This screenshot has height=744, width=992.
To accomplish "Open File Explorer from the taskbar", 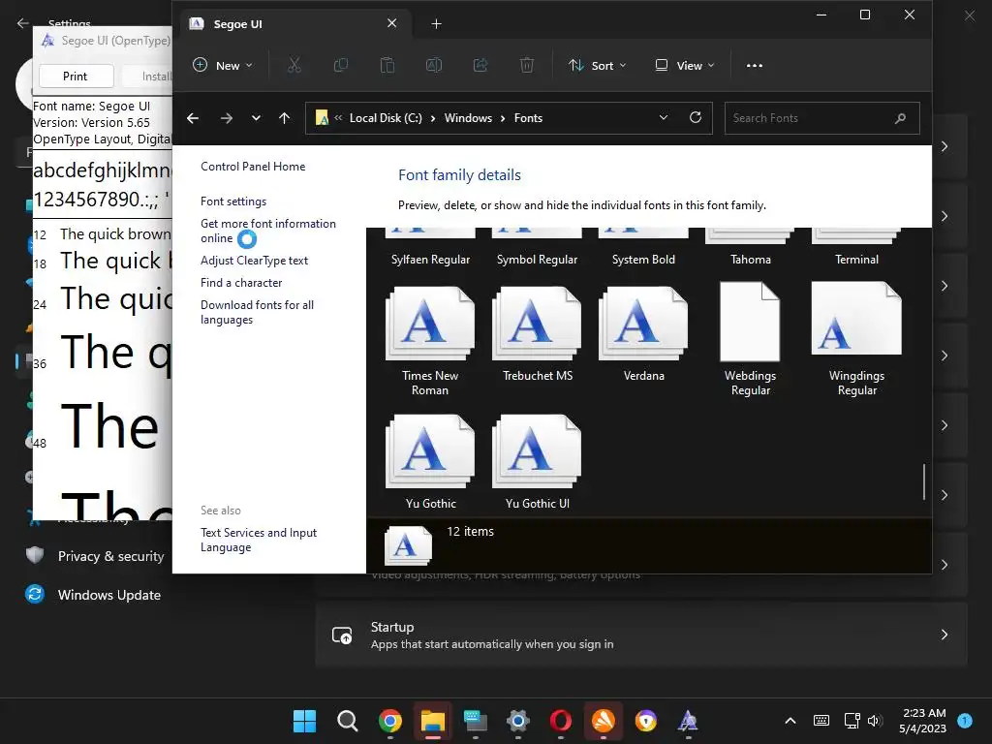I will (x=433, y=721).
